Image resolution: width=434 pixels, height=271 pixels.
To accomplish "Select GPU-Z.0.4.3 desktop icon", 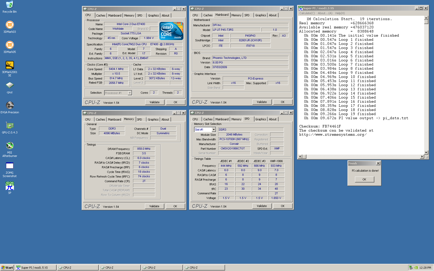I will (9, 128).
